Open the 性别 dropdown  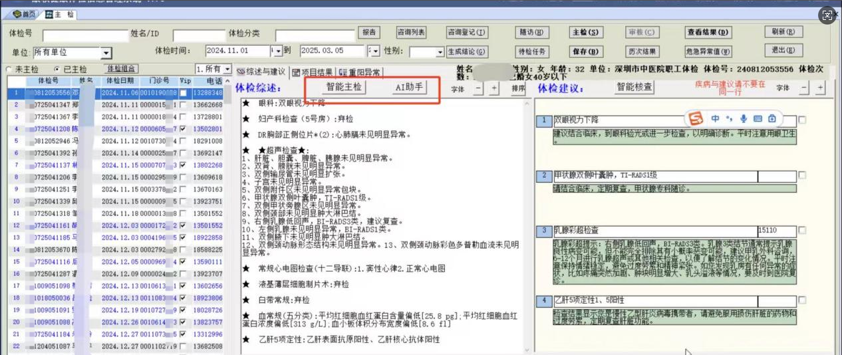point(440,52)
